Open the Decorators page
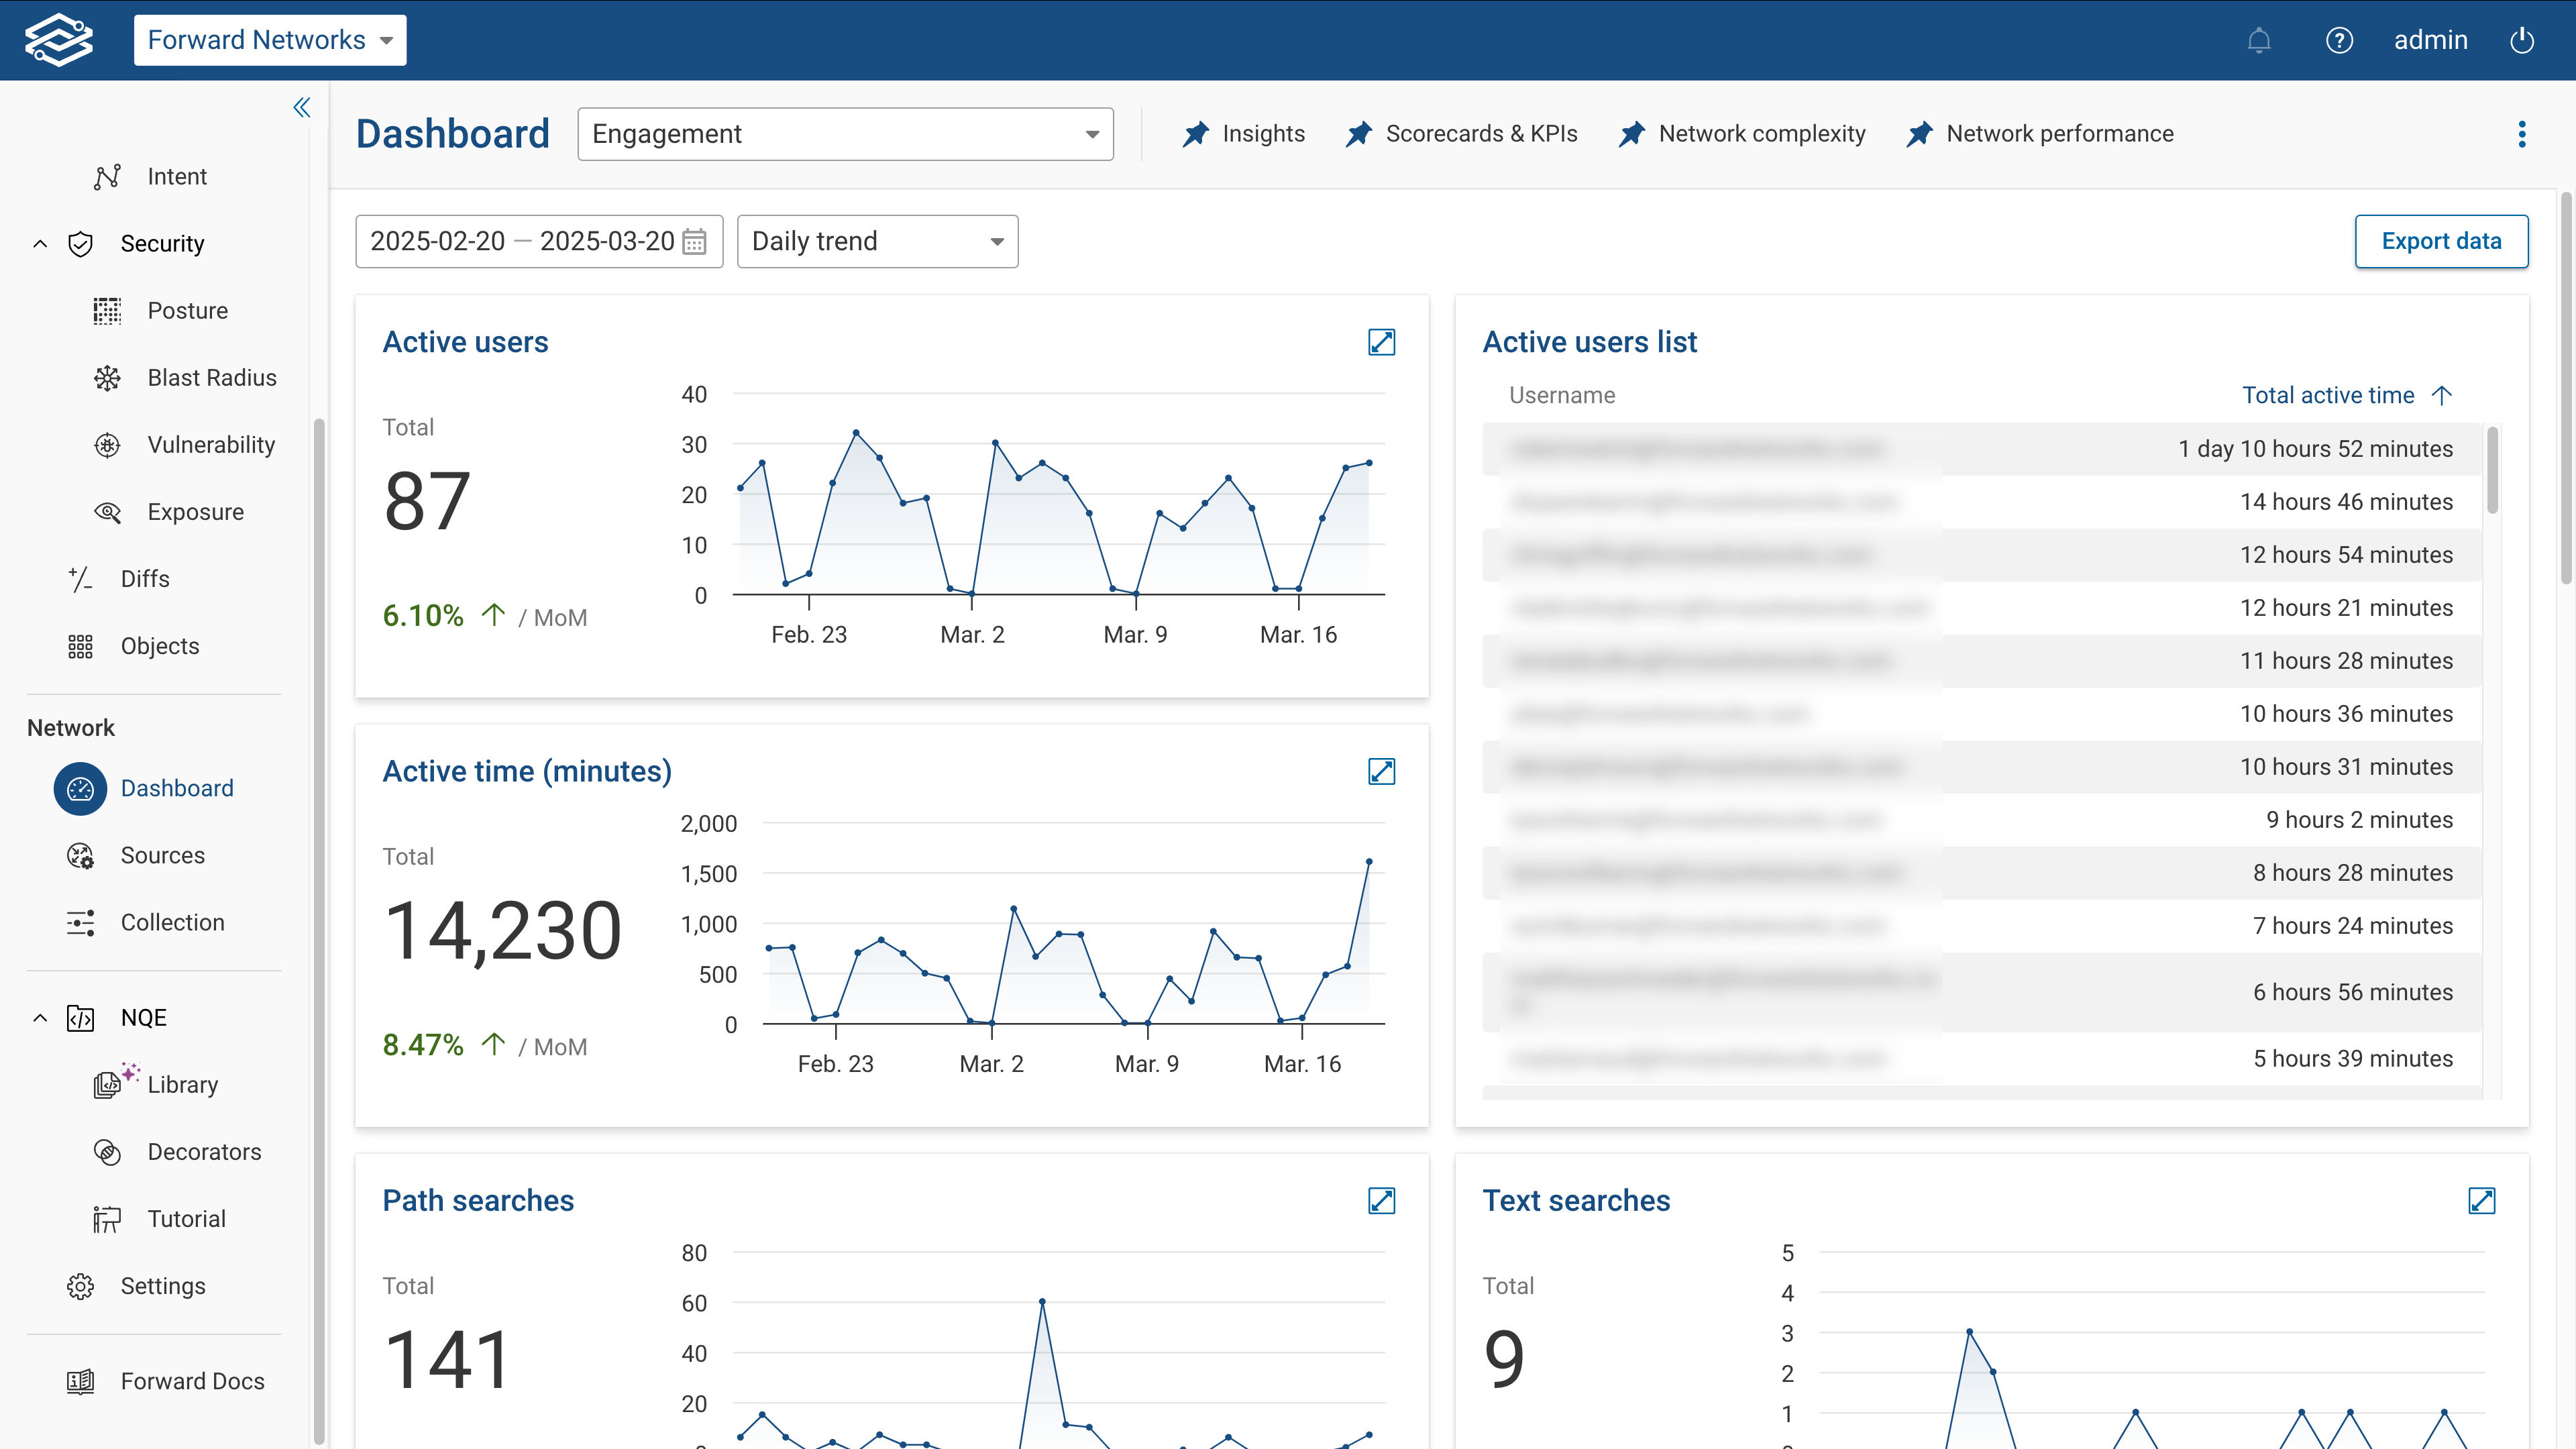This screenshot has height=1449, width=2576. click(204, 1152)
